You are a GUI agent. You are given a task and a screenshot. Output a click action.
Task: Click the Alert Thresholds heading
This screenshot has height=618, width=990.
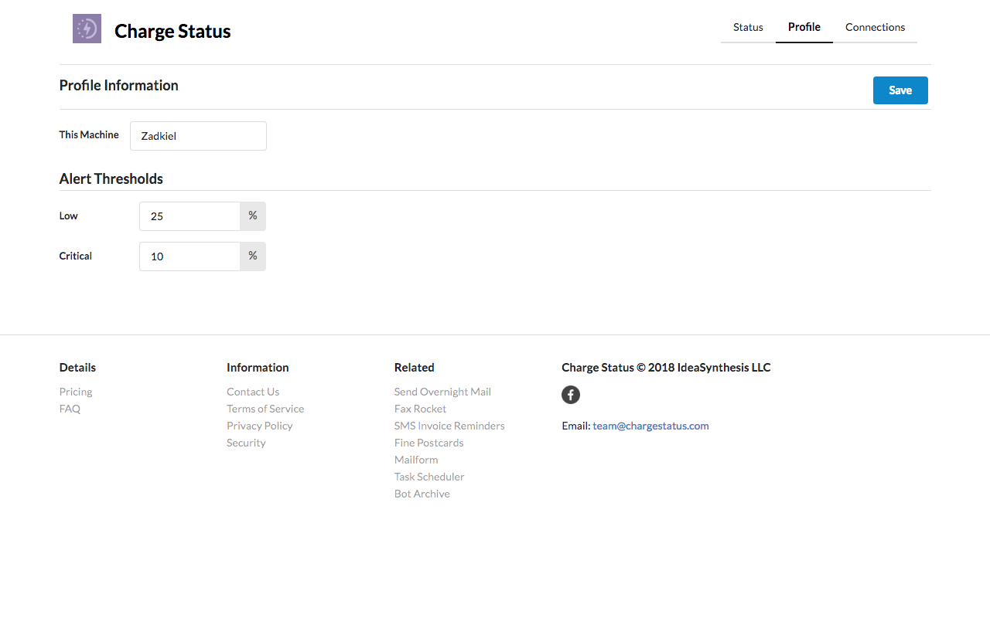tap(111, 179)
